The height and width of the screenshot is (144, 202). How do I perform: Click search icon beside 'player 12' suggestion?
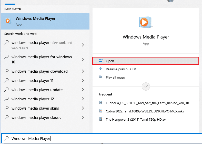click(6, 99)
